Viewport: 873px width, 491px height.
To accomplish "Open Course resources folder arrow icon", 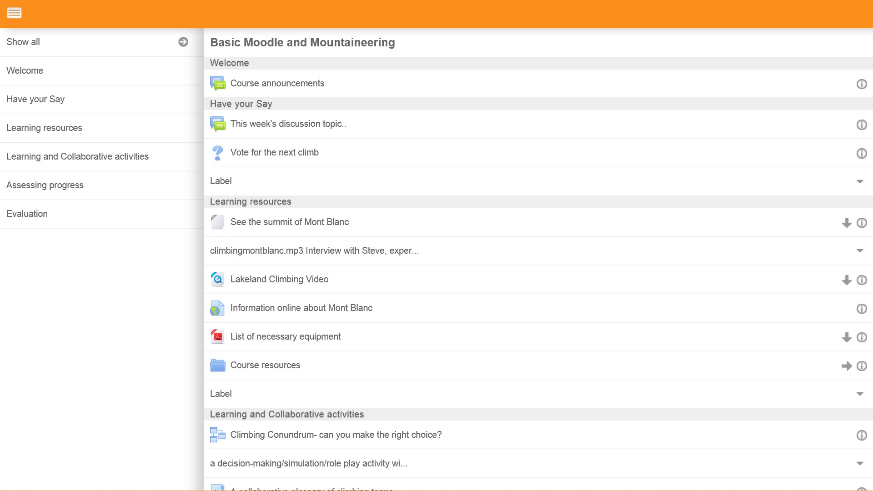I will click(846, 366).
